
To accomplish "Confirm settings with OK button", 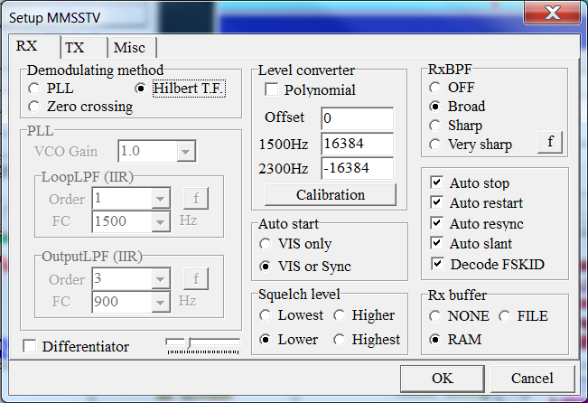I will click(x=442, y=379).
